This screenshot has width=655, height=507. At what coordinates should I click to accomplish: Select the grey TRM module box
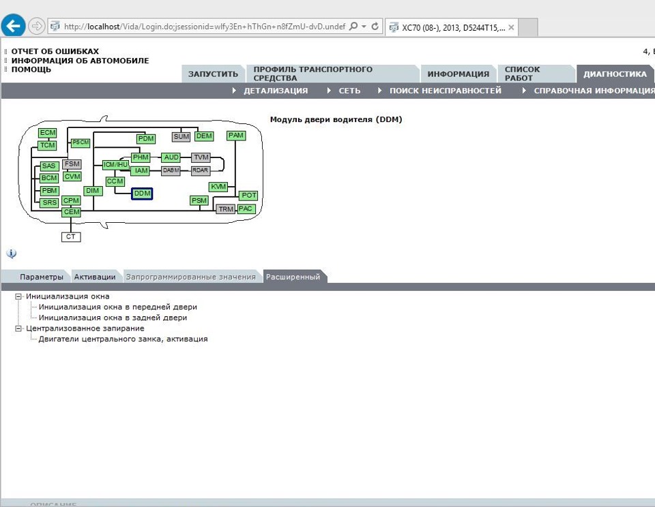click(x=226, y=209)
